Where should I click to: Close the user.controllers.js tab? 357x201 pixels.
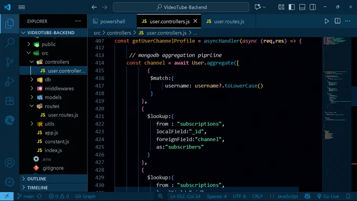click(195, 21)
